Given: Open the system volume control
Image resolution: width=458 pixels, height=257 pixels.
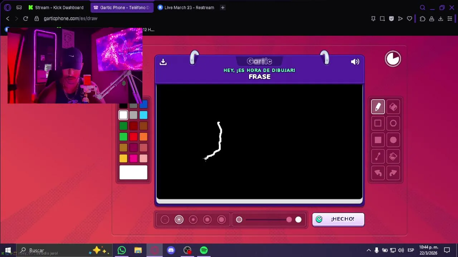Looking at the screenshot, I should (x=401, y=250).
